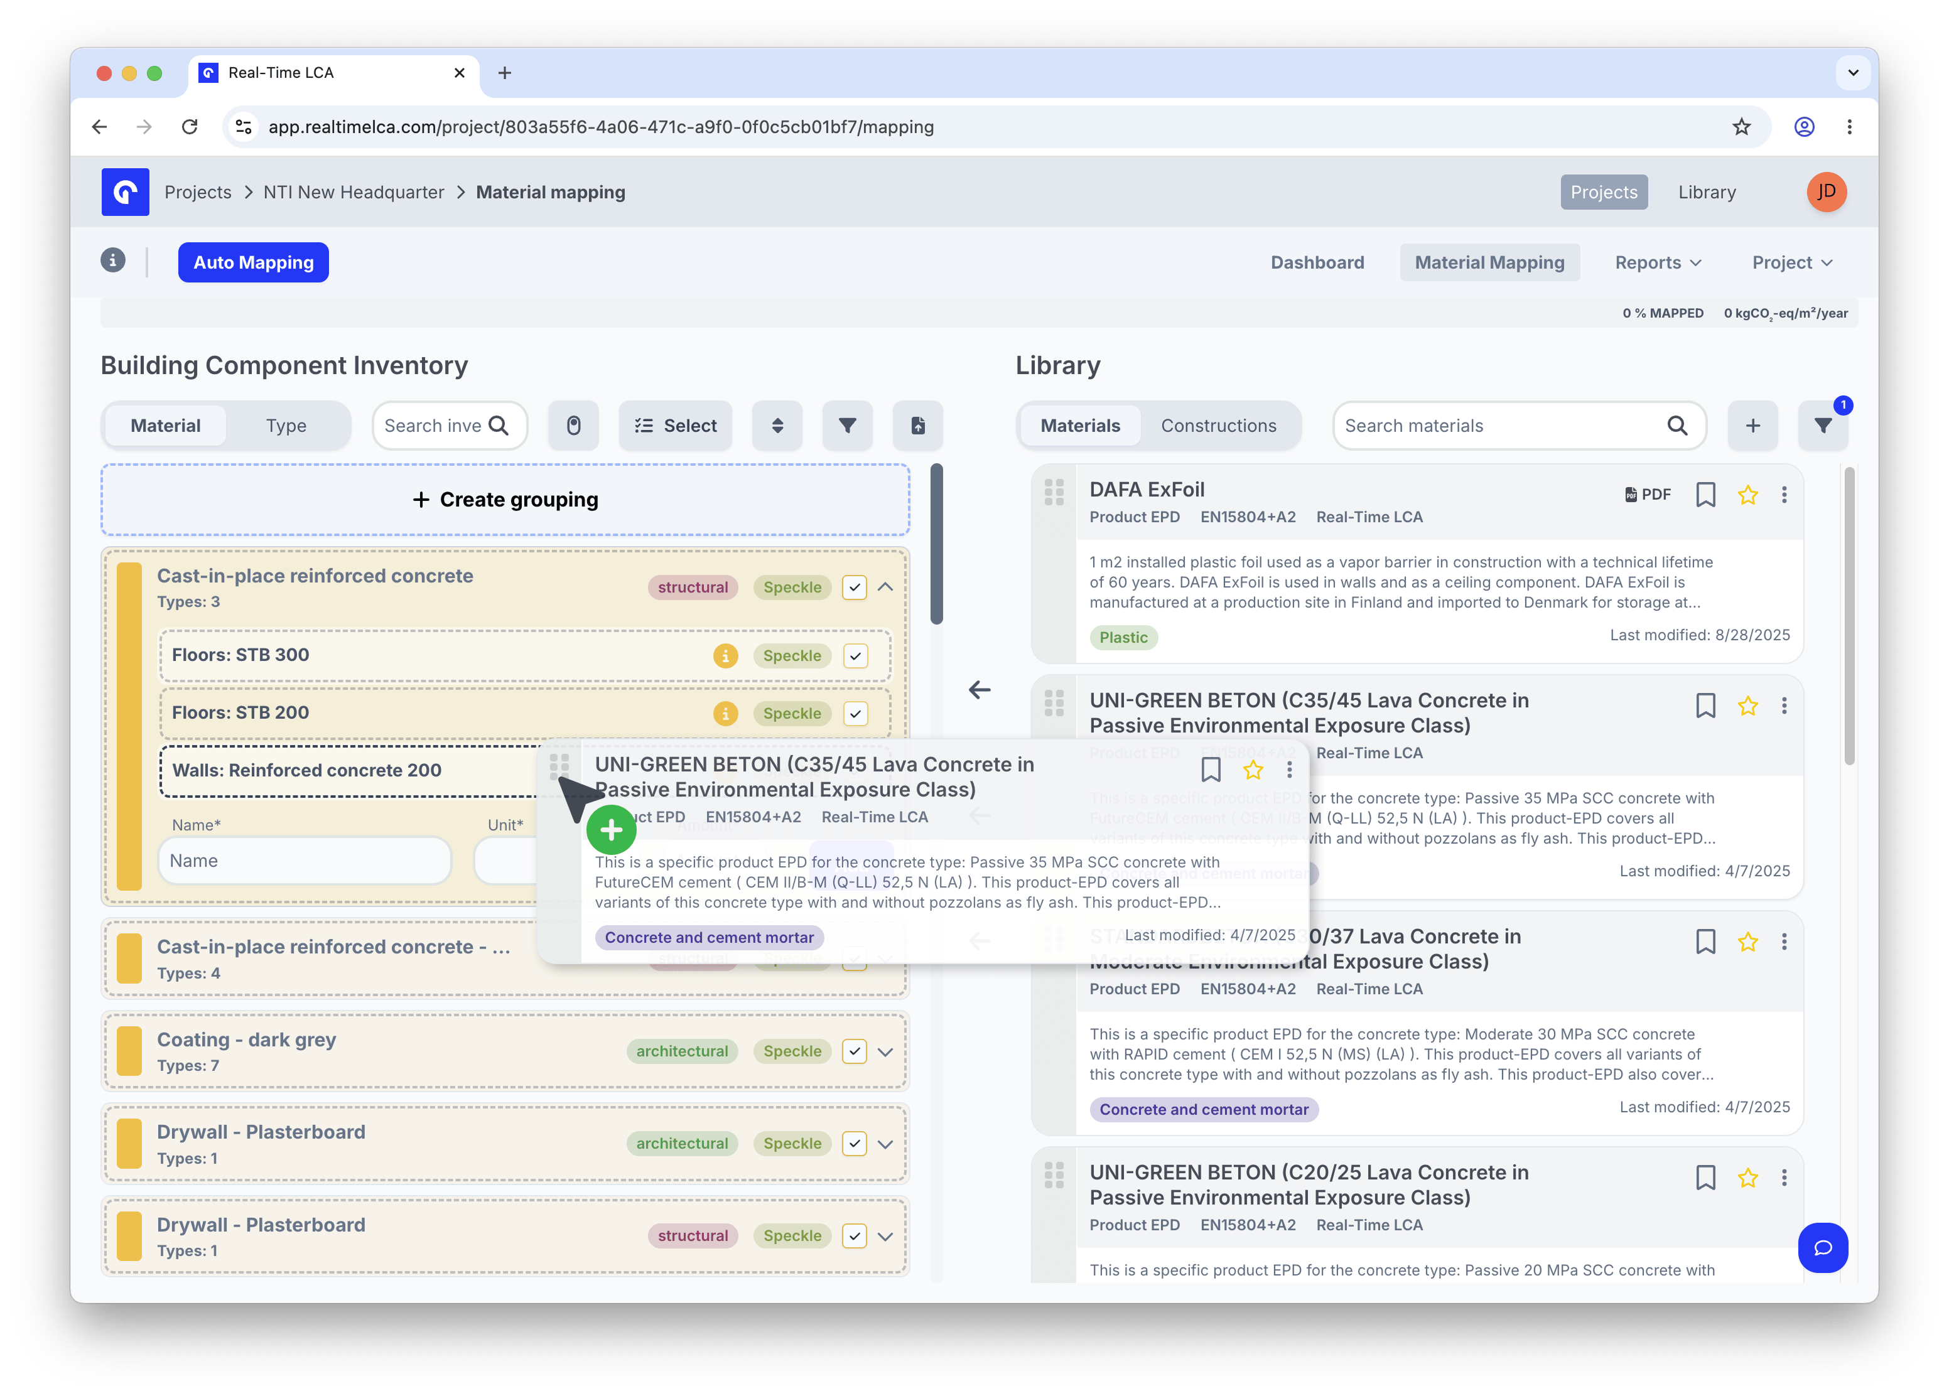
Task: Toggle checkbox for Floors: STB 200
Action: (x=856, y=714)
